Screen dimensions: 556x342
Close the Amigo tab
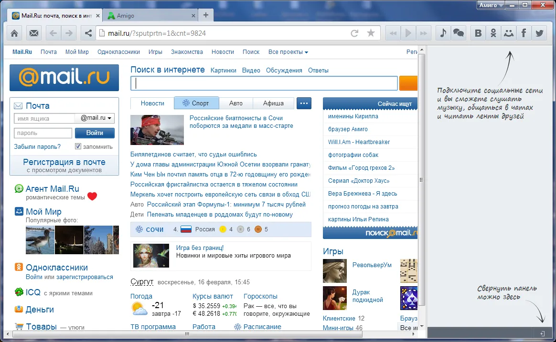(193, 16)
